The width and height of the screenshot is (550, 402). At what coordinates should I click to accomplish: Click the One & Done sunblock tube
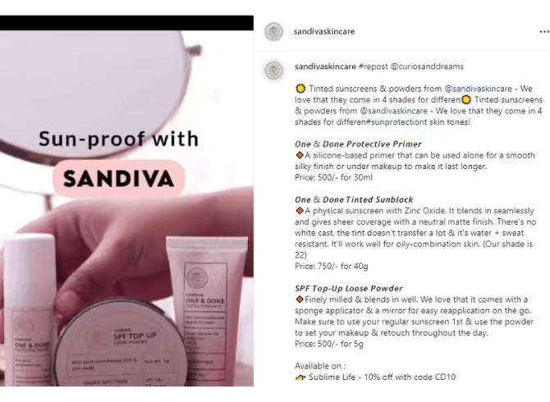[x=207, y=310]
